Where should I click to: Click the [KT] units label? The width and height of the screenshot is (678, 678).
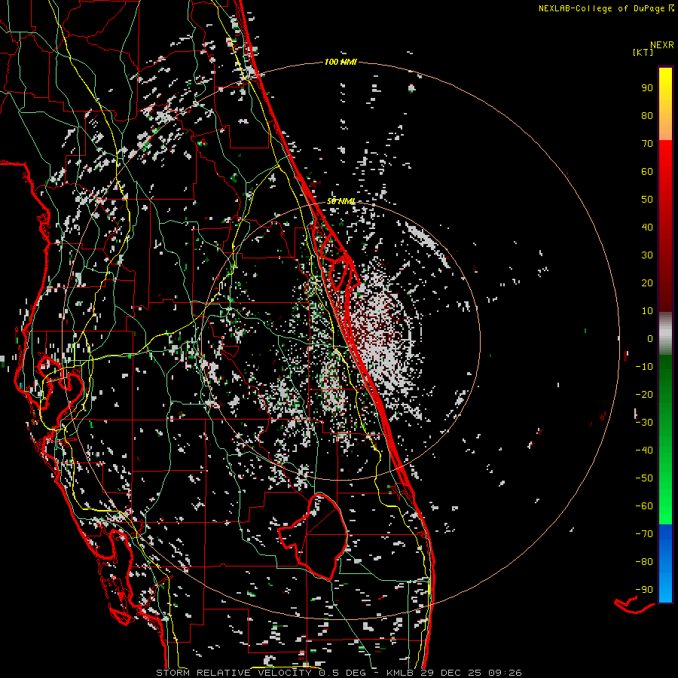click(x=644, y=52)
